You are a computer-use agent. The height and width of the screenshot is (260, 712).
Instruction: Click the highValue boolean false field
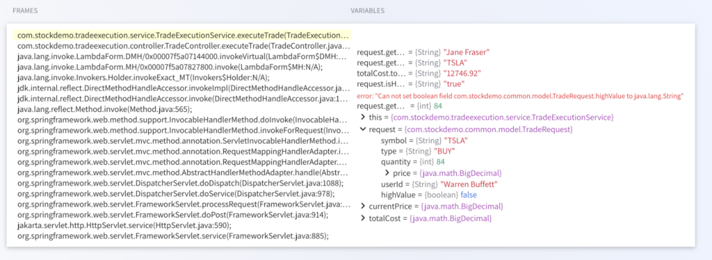pyautogui.click(x=428, y=195)
